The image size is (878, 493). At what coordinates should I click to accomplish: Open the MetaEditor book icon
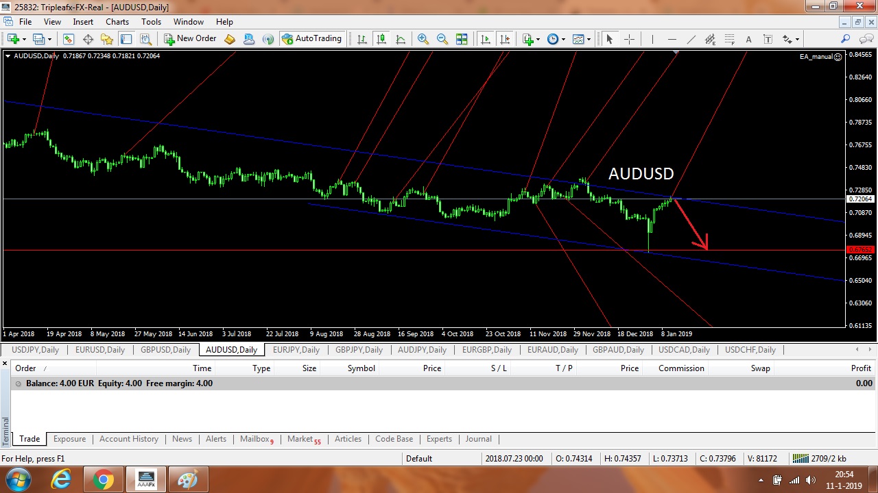[x=230, y=39]
